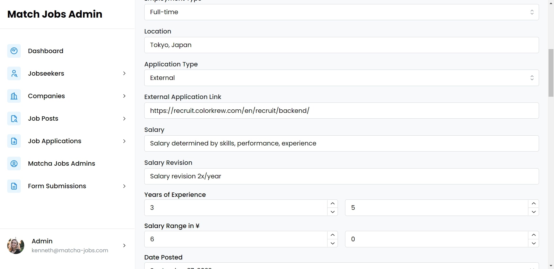This screenshot has width=554, height=269.
Task: Click the Dashboard gauge icon
Action: click(x=14, y=51)
